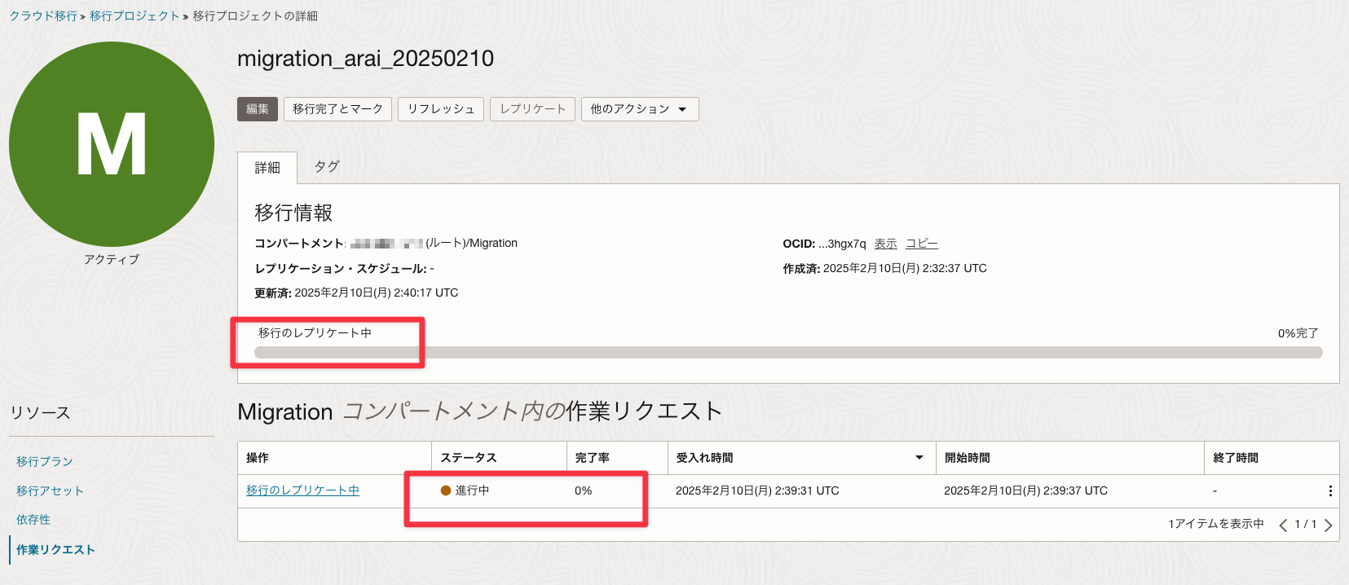Open 依存性 in resources menu
1349x585 pixels.
point(33,519)
